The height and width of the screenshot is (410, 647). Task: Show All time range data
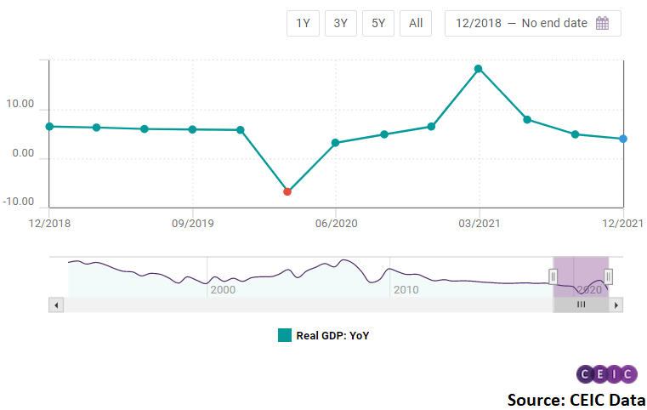click(416, 23)
